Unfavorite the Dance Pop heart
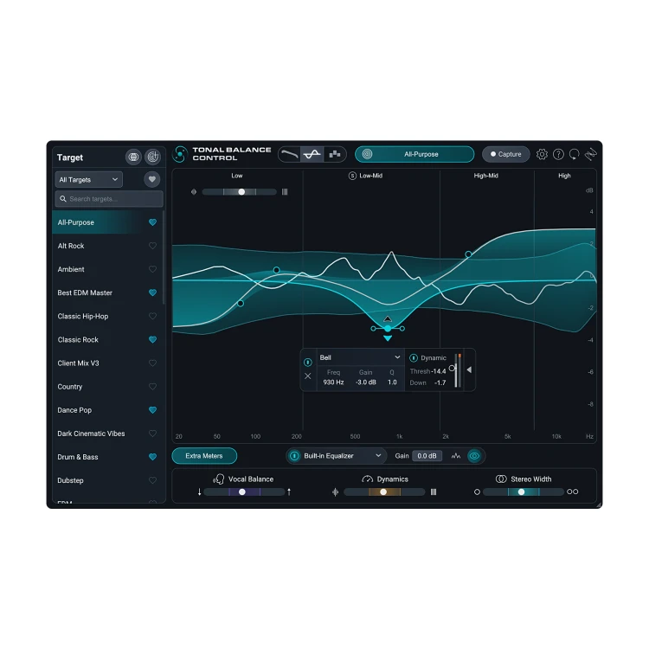Screen dimensions: 649x649 coord(152,410)
